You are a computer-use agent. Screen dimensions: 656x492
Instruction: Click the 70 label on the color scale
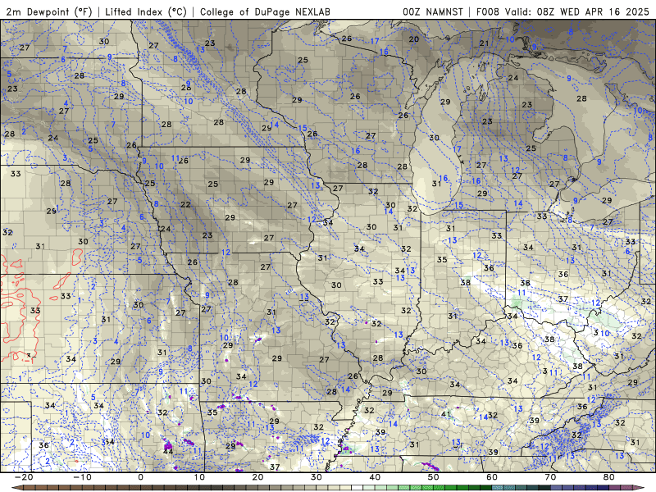point(550,477)
